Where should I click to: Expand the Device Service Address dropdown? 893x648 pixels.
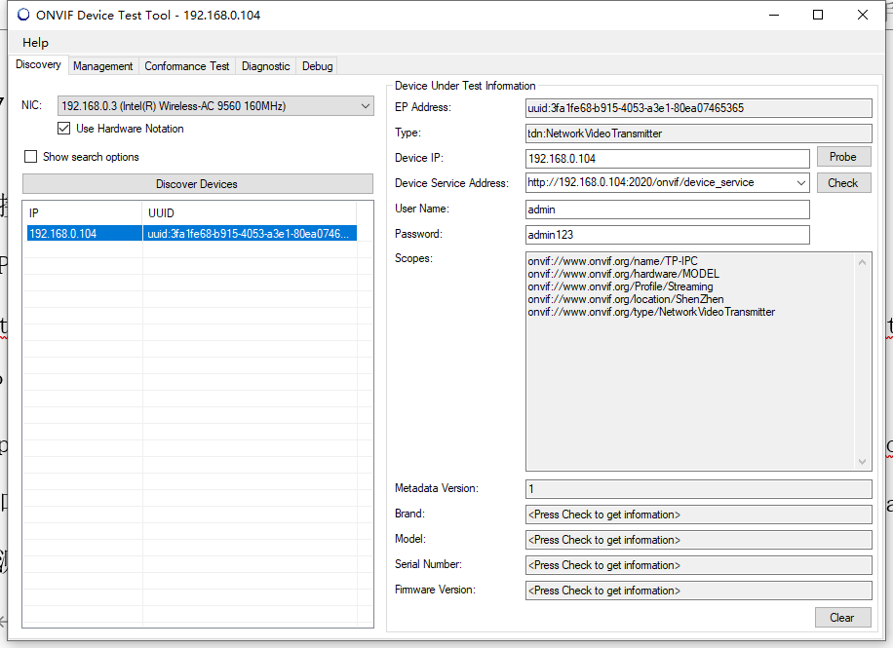800,183
